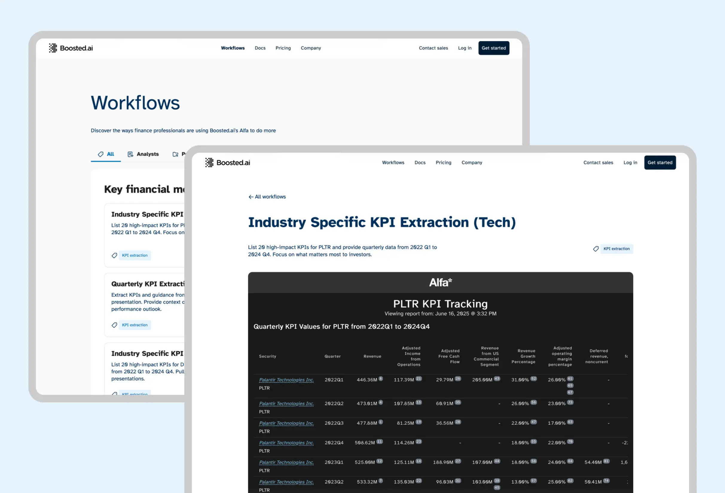
Task: Open the Palantir Technologies Inc. link for 2022Q1
Action: (286, 380)
